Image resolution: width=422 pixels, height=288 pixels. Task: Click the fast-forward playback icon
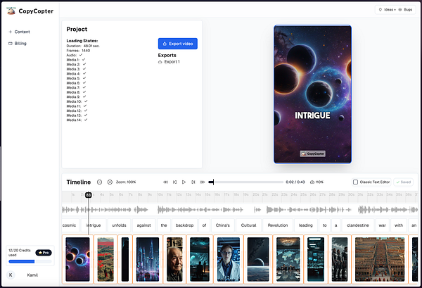pos(203,182)
